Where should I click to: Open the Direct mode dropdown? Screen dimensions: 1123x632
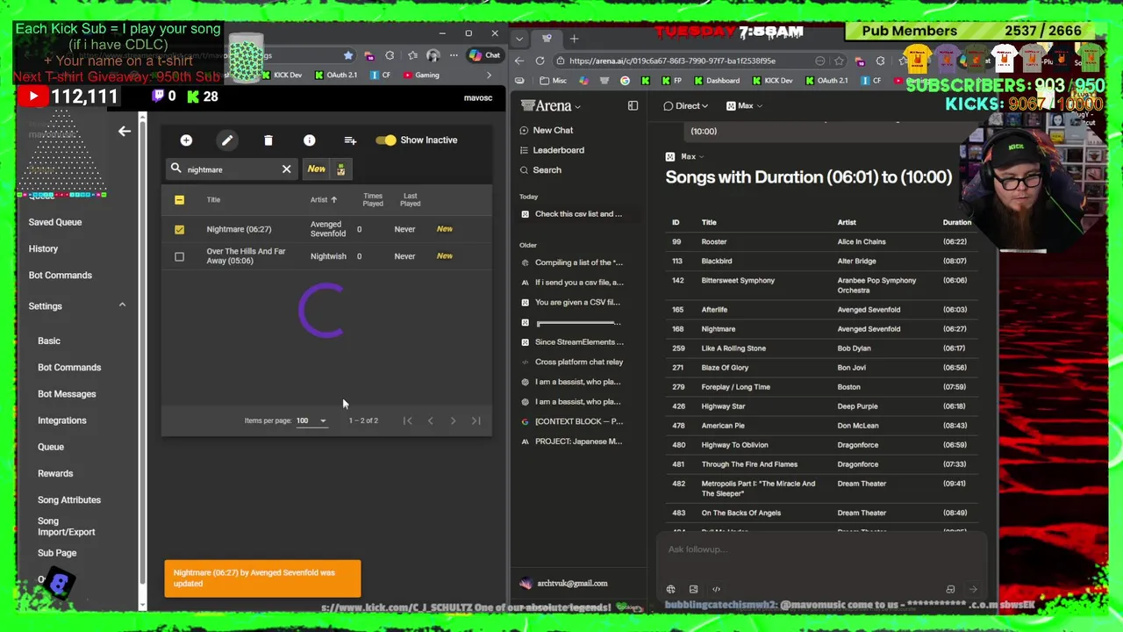(x=686, y=105)
